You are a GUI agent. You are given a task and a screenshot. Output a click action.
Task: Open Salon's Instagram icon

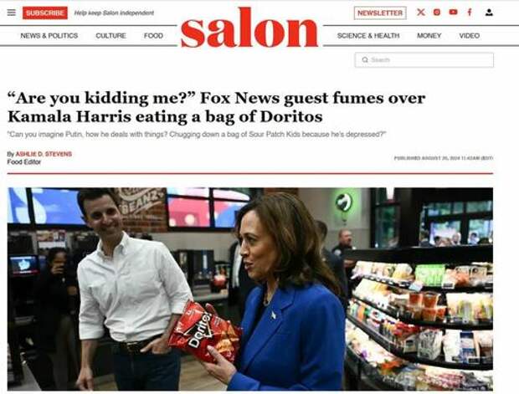pos(437,13)
